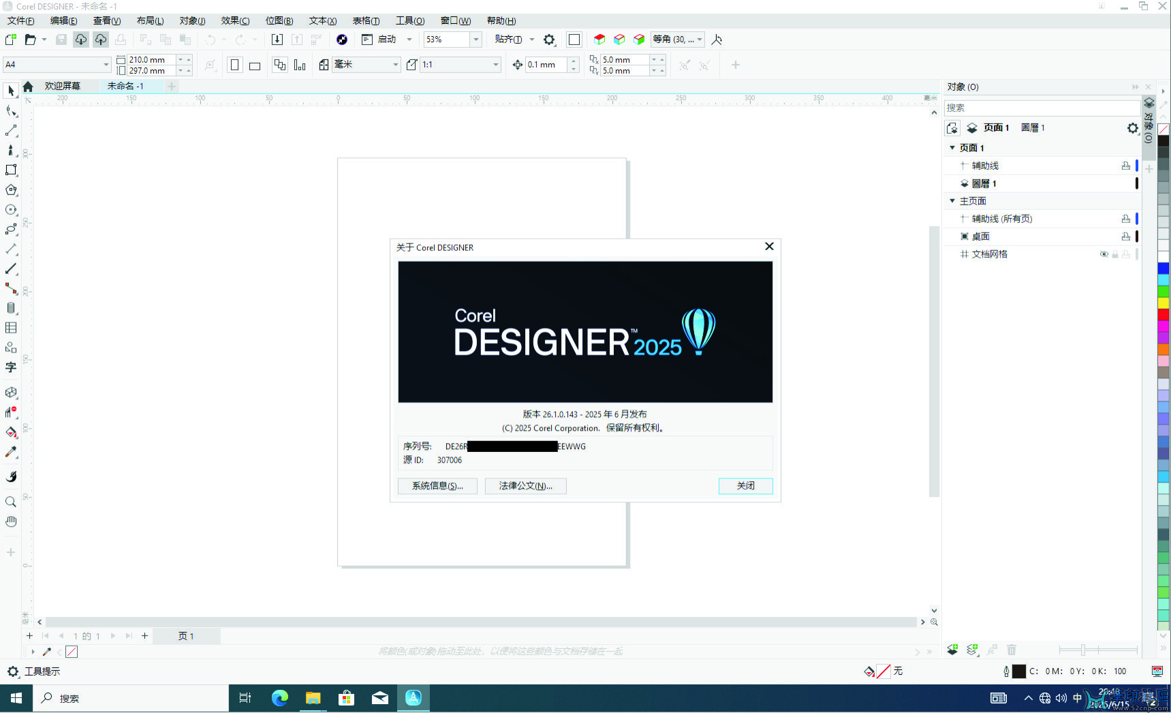
Task: Select the Interactive fill tool
Action: [x=11, y=432]
